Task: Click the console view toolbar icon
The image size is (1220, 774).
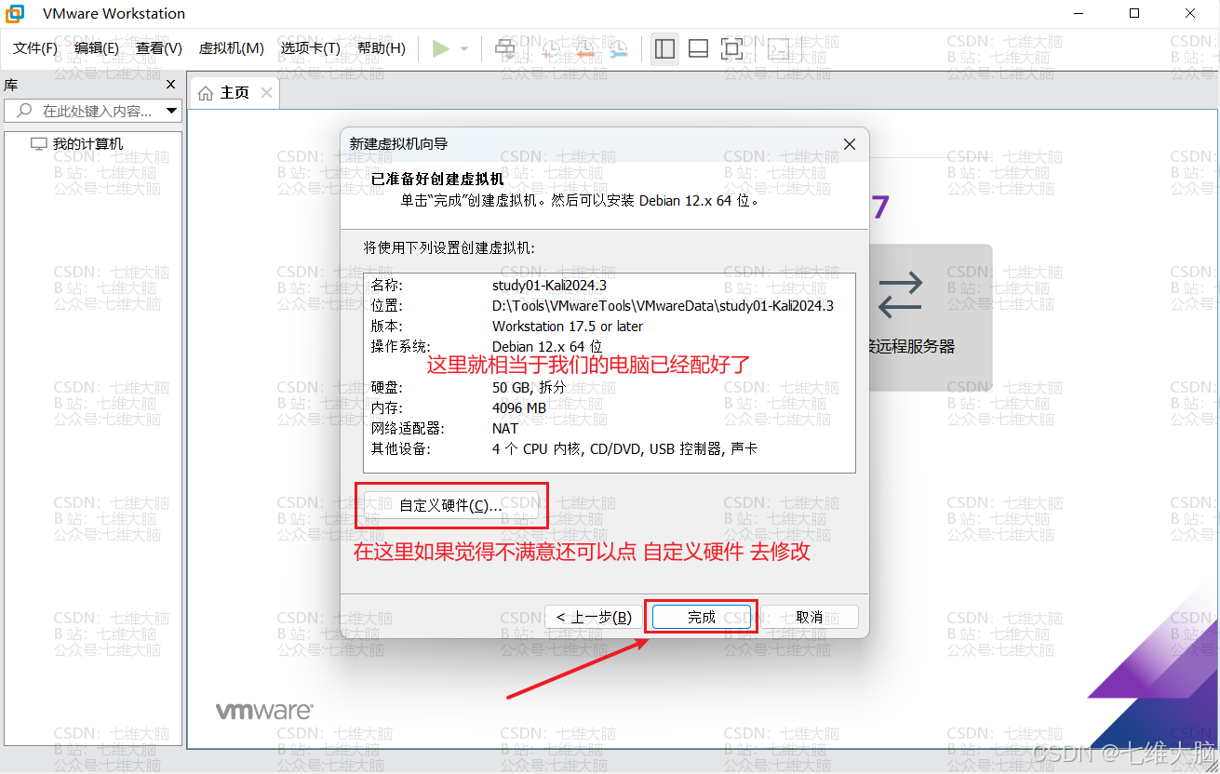Action: tap(778, 48)
